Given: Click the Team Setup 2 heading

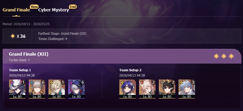Looking at the screenshot, I should 130,70.
